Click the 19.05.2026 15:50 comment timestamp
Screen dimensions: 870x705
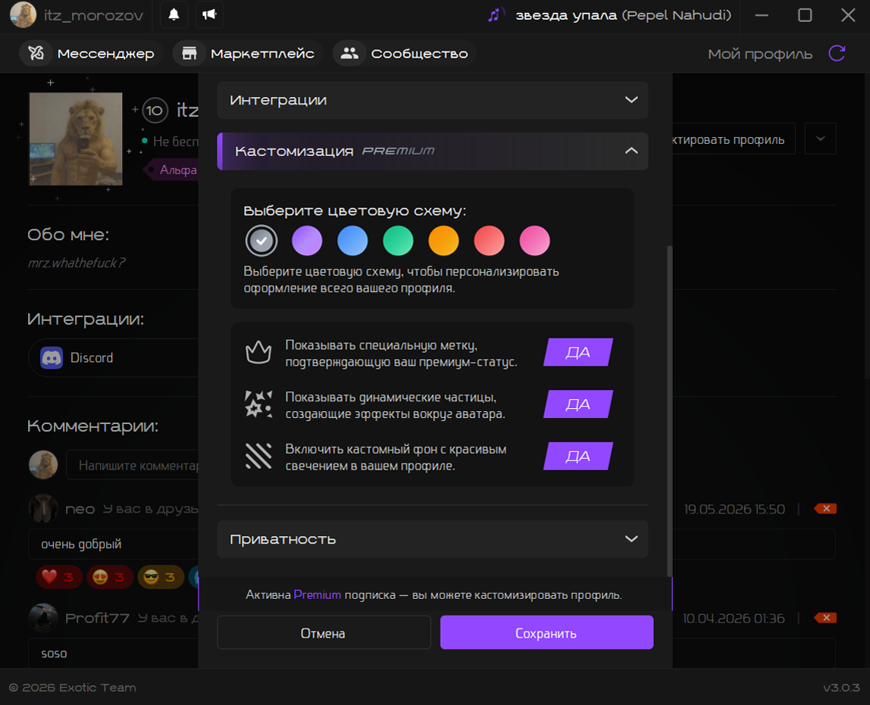pos(734,509)
